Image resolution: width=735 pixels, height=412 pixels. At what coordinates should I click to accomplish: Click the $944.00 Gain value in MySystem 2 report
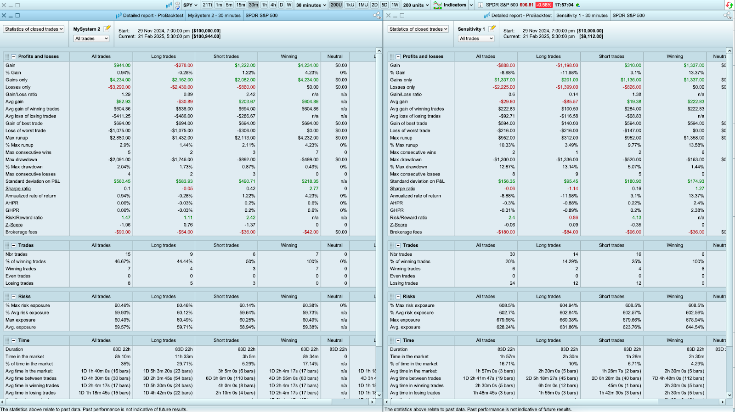click(122, 65)
